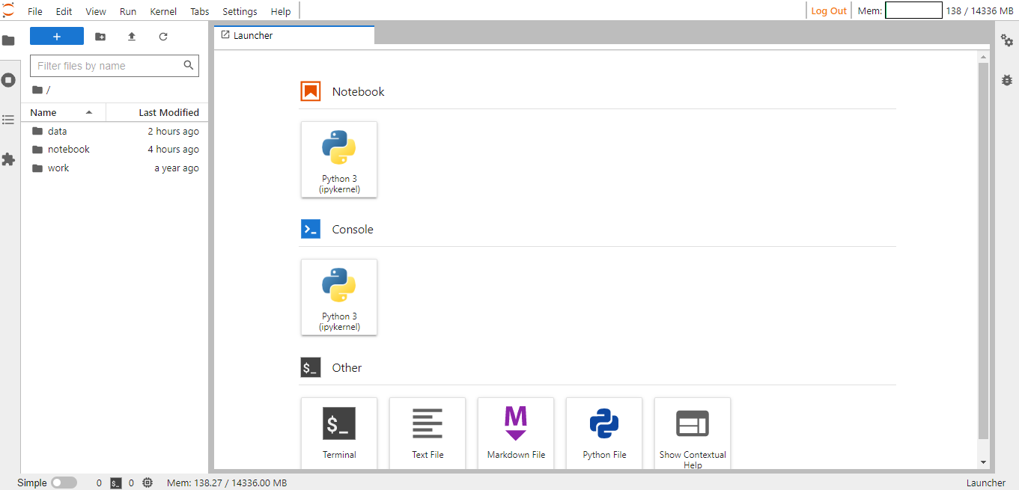Viewport: 1019px width, 490px height.
Task: Launch a new Terminal
Action: [x=339, y=432]
